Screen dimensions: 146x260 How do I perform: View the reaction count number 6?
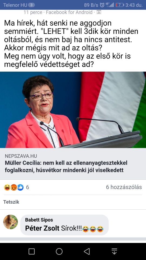pyautogui.click(x=28, y=187)
